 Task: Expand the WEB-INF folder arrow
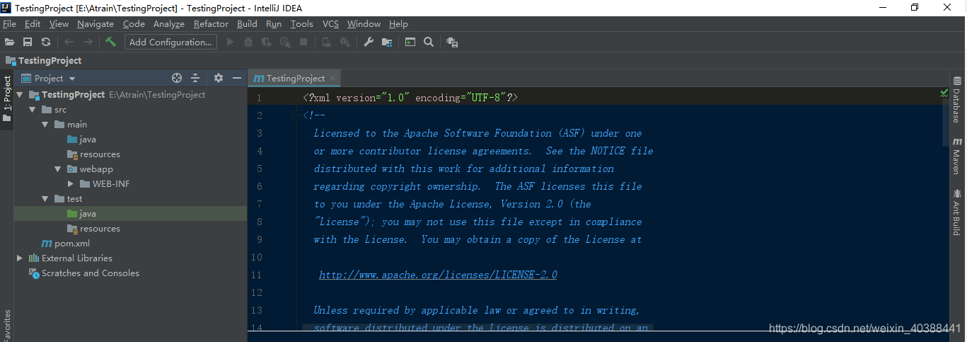(x=71, y=184)
